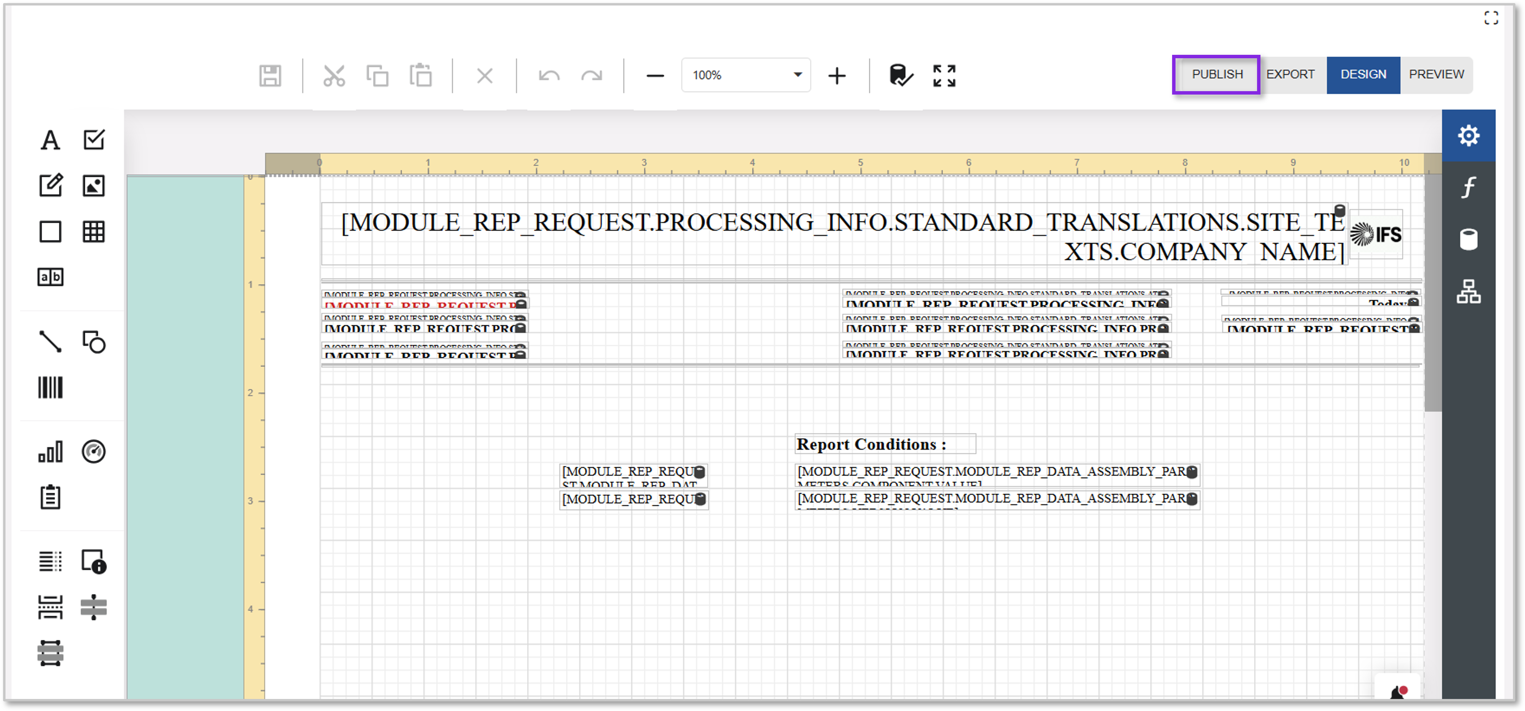Select the Page break tool

click(x=50, y=608)
